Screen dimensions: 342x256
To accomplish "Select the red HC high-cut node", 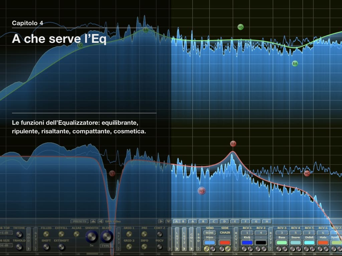I will [307, 173].
